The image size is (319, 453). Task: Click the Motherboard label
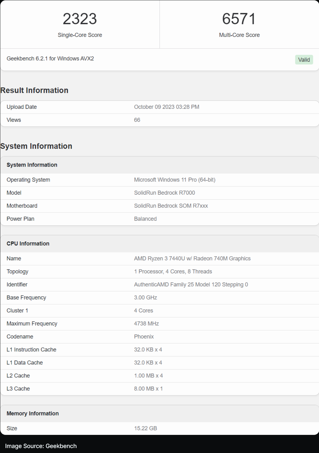pos(22,206)
